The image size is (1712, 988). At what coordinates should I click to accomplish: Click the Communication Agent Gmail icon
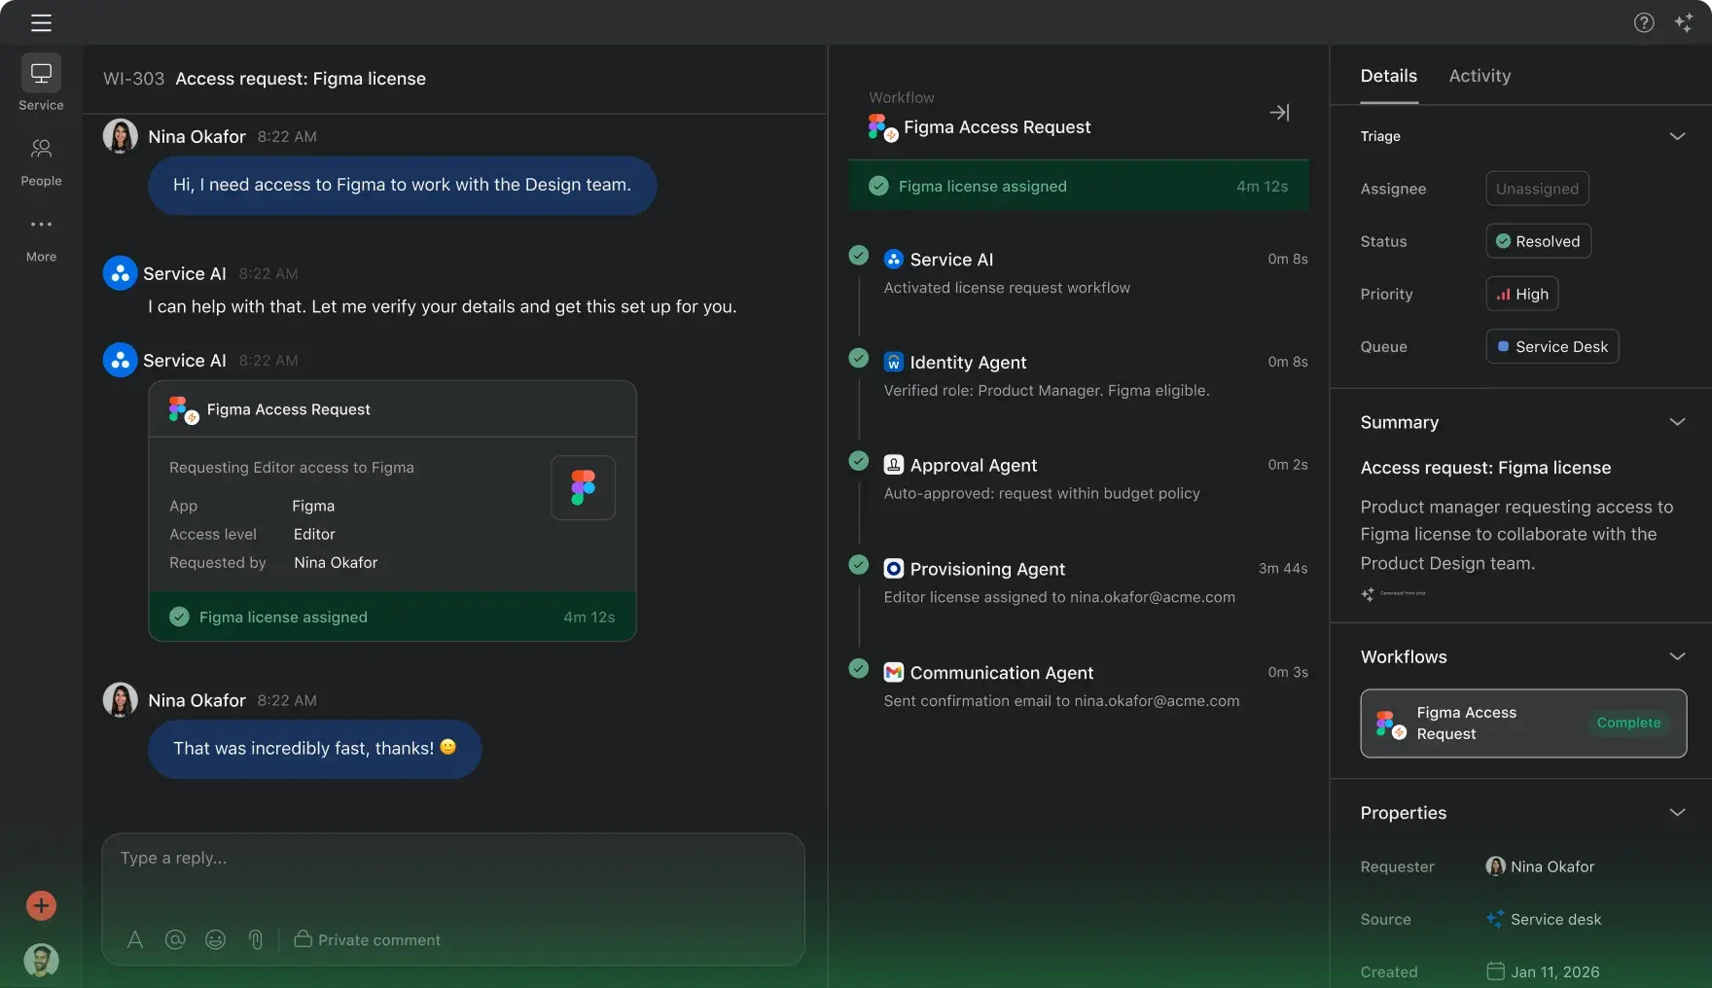pos(893,672)
